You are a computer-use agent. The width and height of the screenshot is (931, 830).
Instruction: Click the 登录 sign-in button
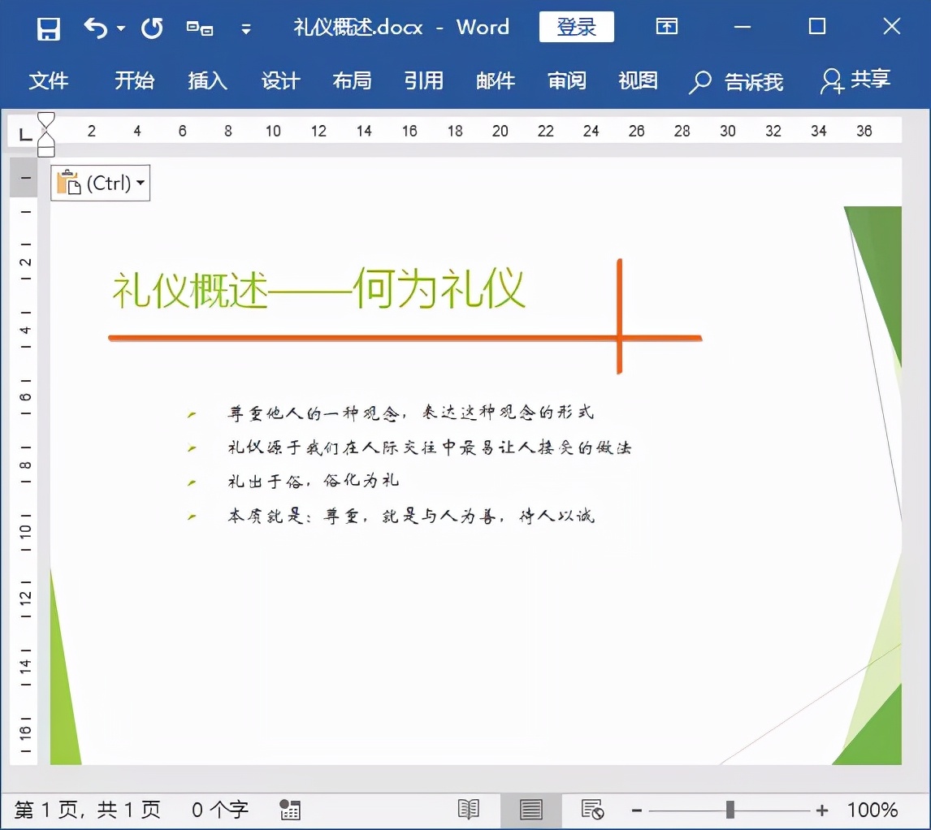[576, 27]
